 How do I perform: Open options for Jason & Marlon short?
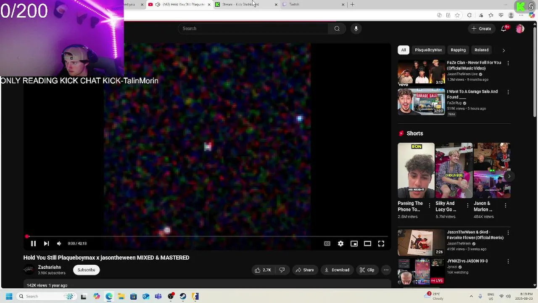[x=505, y=205]
